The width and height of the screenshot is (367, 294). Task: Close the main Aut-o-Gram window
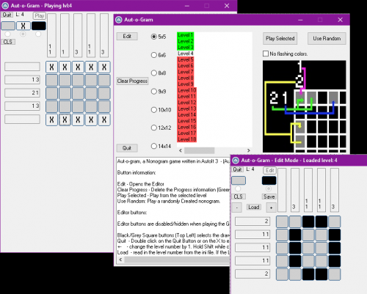pyautogui.click(x=340, y=20)
